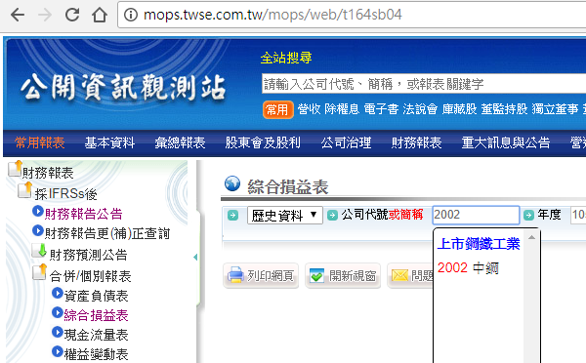Click the bullet icon beside 綜合損益表 sidebar item
586x363 pixels.
coord(58,312)
